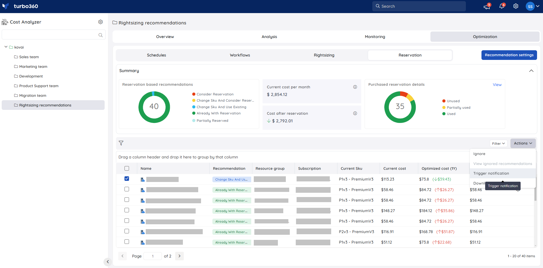
Task: Show info for Cost after reservation
Action: (x=355, y=113)
